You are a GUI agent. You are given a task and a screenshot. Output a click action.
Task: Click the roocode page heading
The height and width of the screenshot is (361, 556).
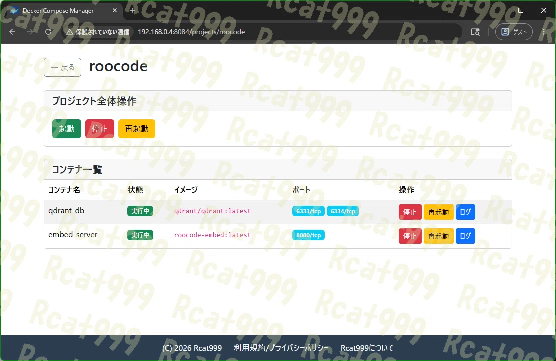(x=118, y=66)
